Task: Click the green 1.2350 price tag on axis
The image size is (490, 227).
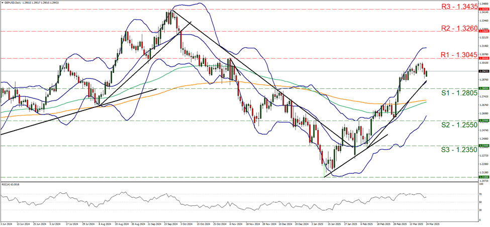Action: [x=483, y=146]
